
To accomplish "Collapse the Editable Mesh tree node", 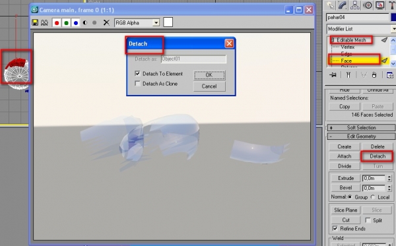I will coord(333,40).
